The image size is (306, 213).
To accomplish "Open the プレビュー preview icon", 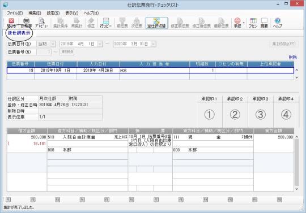I will [41, 23].
